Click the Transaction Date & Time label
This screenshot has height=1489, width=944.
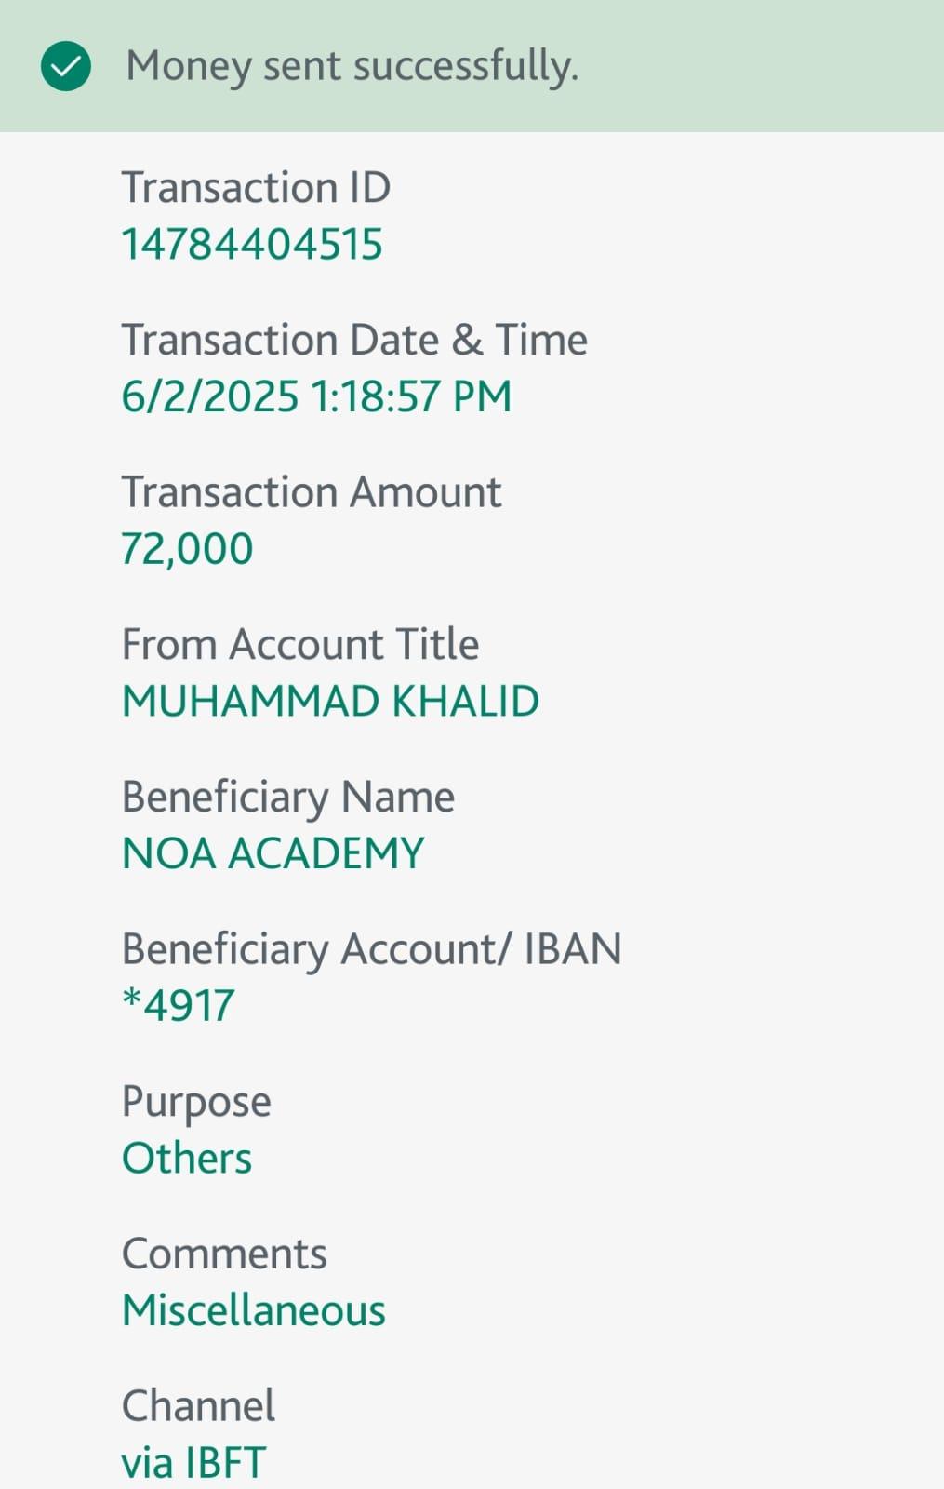354,340
